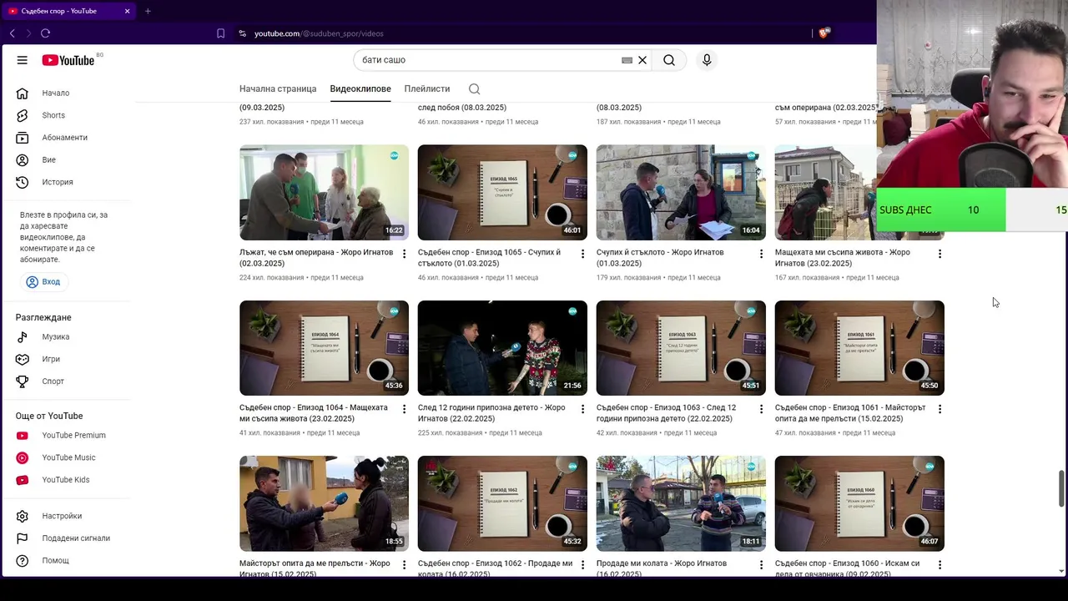1068x601 pixels.
Task: Click the browser back arrow
Action: (x=13, y=33)
